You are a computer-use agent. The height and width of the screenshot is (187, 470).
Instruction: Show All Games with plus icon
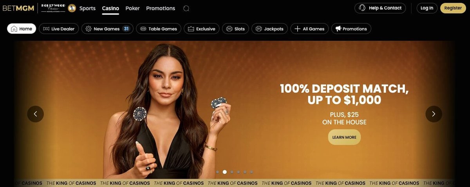[309, 29]
